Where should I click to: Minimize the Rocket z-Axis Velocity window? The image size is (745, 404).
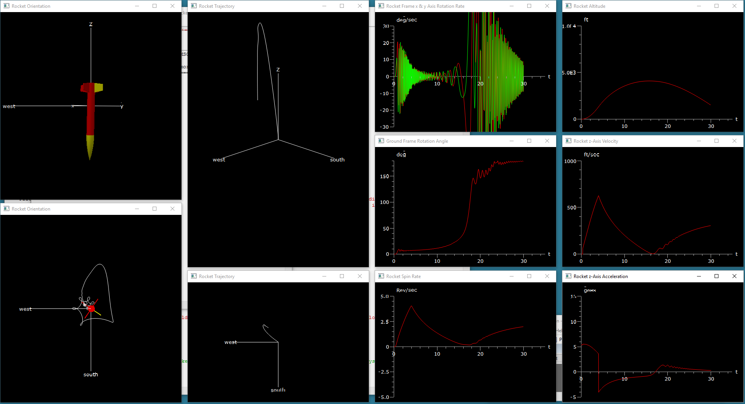699,141
